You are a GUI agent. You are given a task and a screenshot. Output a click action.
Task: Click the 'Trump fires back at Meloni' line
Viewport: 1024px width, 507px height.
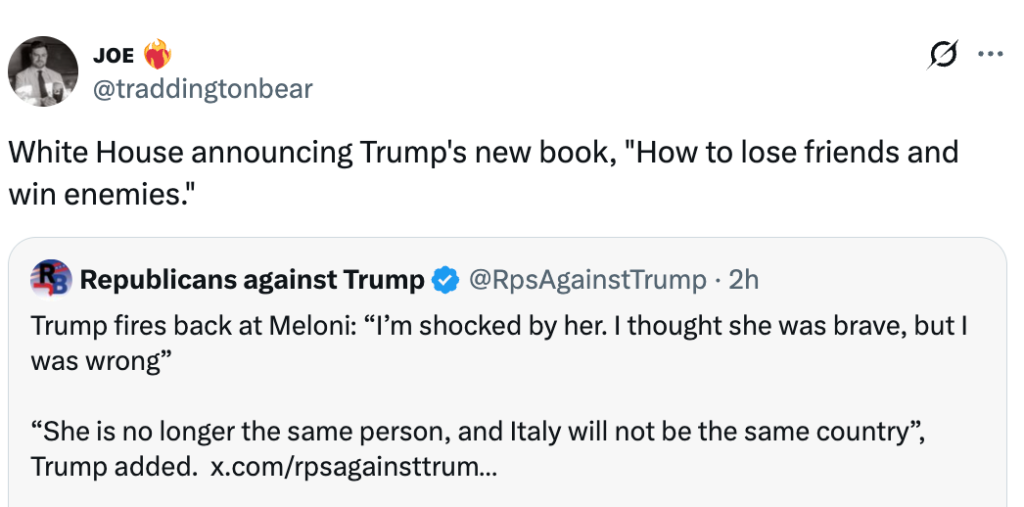tap(294, 327)
